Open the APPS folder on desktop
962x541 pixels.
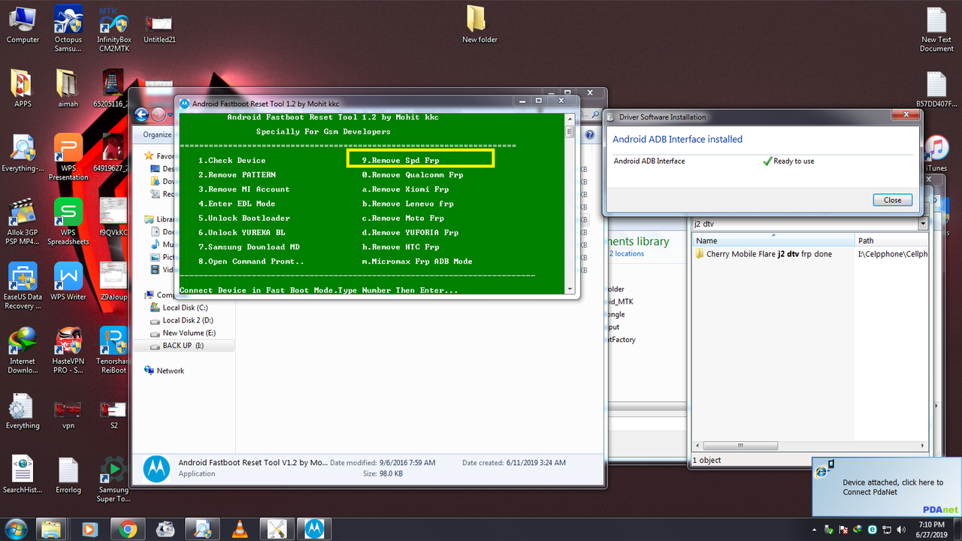coord(23,89)
